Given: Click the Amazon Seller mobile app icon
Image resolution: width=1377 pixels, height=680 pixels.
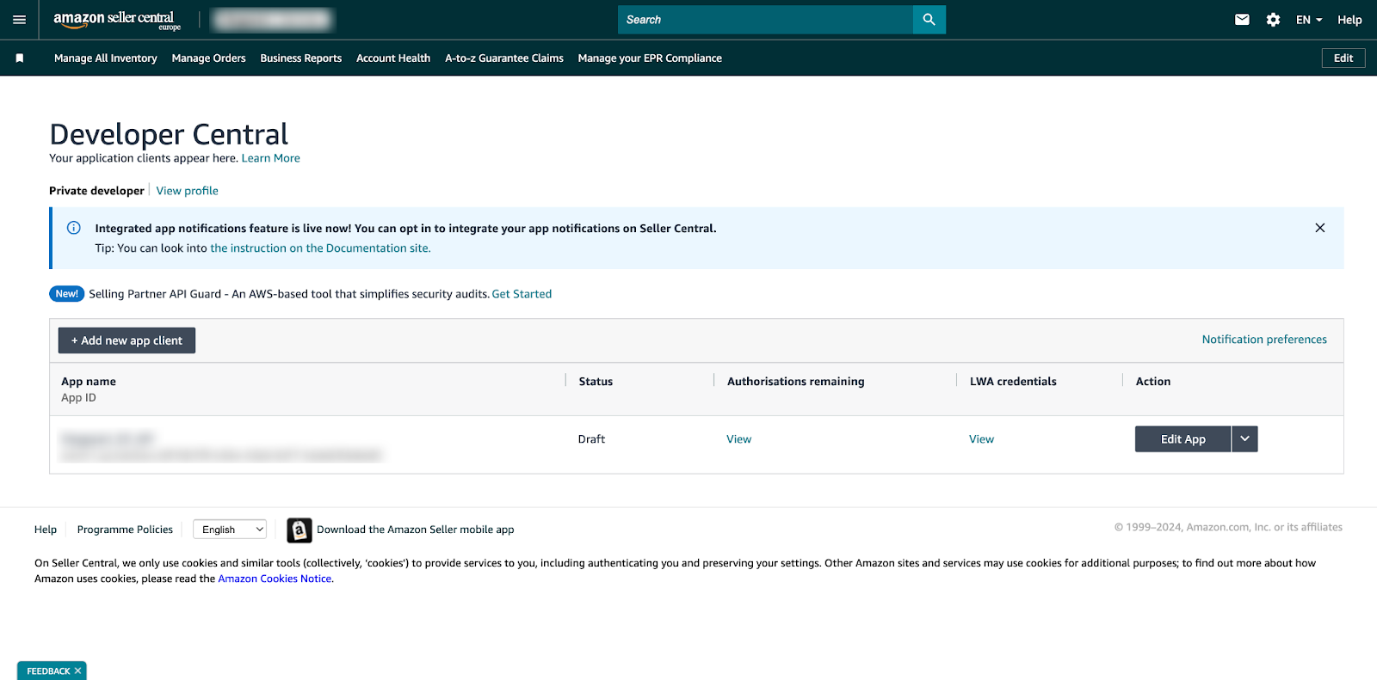Looking at the screenshot, I should pyautogui.click(x=299, y=530).
